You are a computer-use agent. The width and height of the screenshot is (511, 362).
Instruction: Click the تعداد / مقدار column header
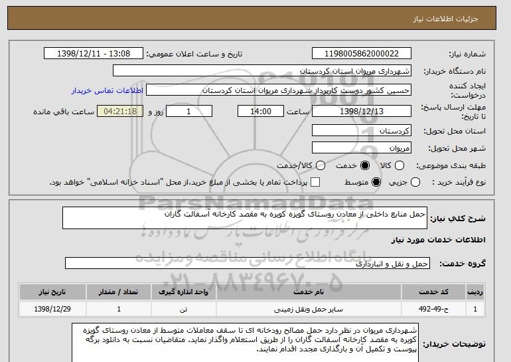coord(119,292)
